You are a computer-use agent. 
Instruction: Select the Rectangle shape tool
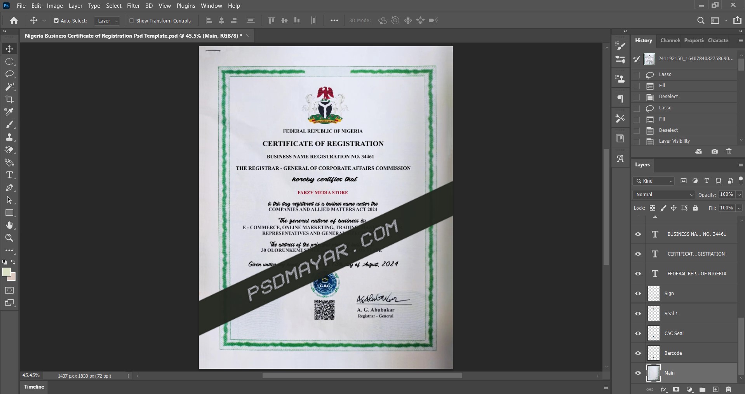point(9,213)
